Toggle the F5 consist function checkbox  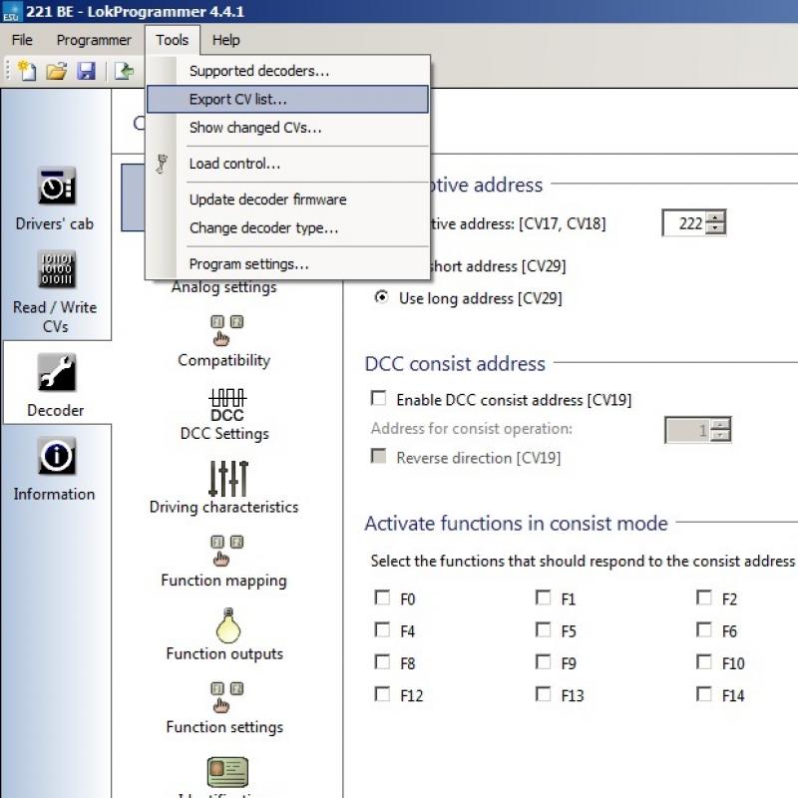click(x=543, y=630)
